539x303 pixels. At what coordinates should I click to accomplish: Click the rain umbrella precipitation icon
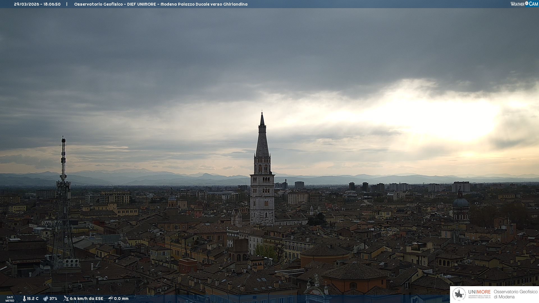pos(111,299)
